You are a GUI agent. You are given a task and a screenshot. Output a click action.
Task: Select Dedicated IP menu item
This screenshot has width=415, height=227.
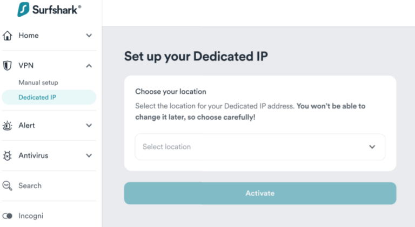pyautogui.click(x=37, y=98)
